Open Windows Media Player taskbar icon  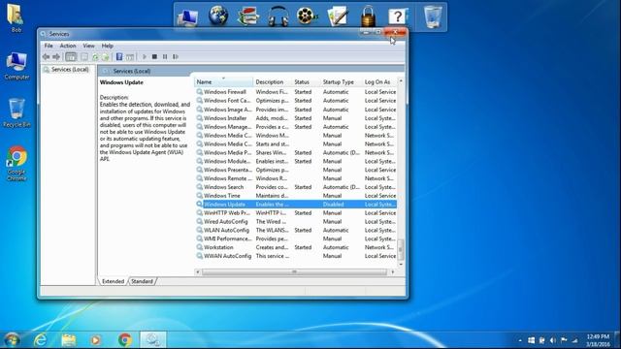tap(95, 340)
